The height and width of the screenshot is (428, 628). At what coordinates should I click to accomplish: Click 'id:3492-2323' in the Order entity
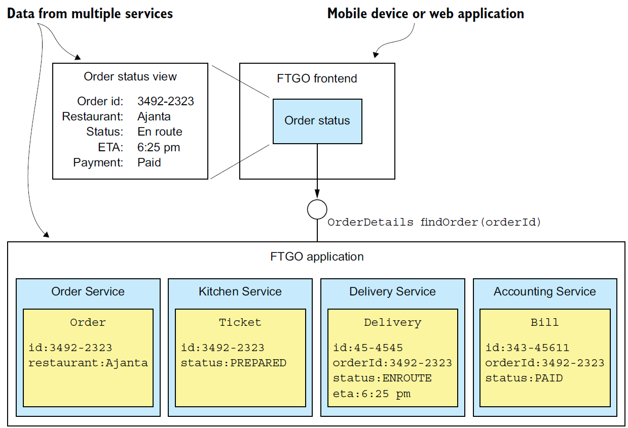pyautogui.click(x=70, y=348)
